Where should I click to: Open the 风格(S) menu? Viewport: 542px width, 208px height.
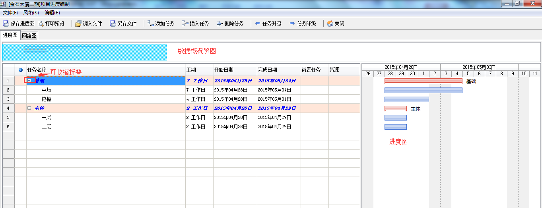[x=31, y=13]
